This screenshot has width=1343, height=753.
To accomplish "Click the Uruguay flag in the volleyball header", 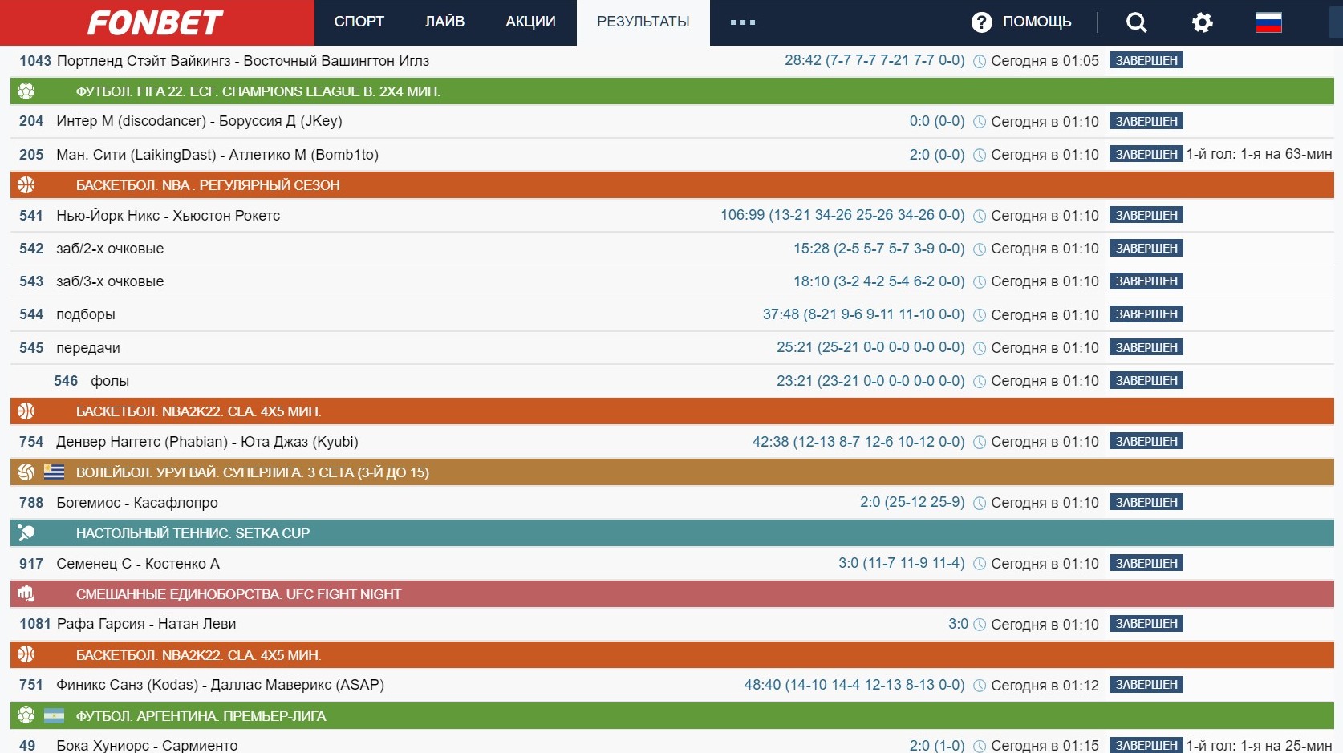I will click(x=54, y=472).
